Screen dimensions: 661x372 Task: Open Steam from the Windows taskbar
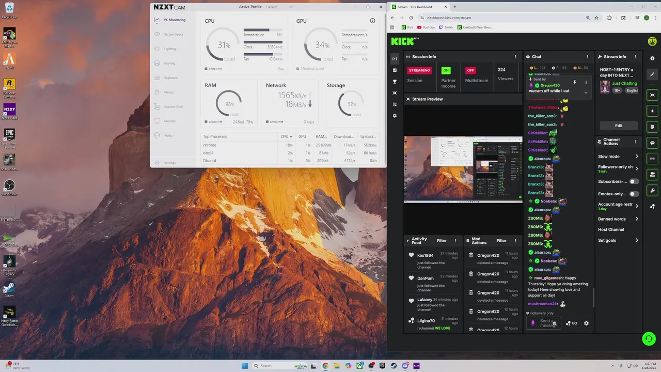point(394,366)
